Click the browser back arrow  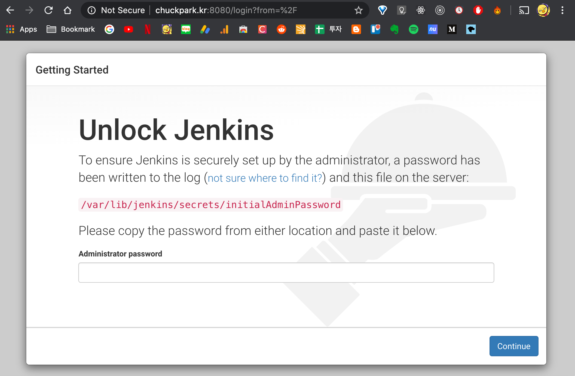click(10, 10)
